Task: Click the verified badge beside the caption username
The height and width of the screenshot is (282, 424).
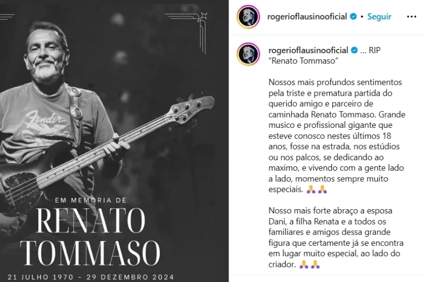Action: coord(354,50)
